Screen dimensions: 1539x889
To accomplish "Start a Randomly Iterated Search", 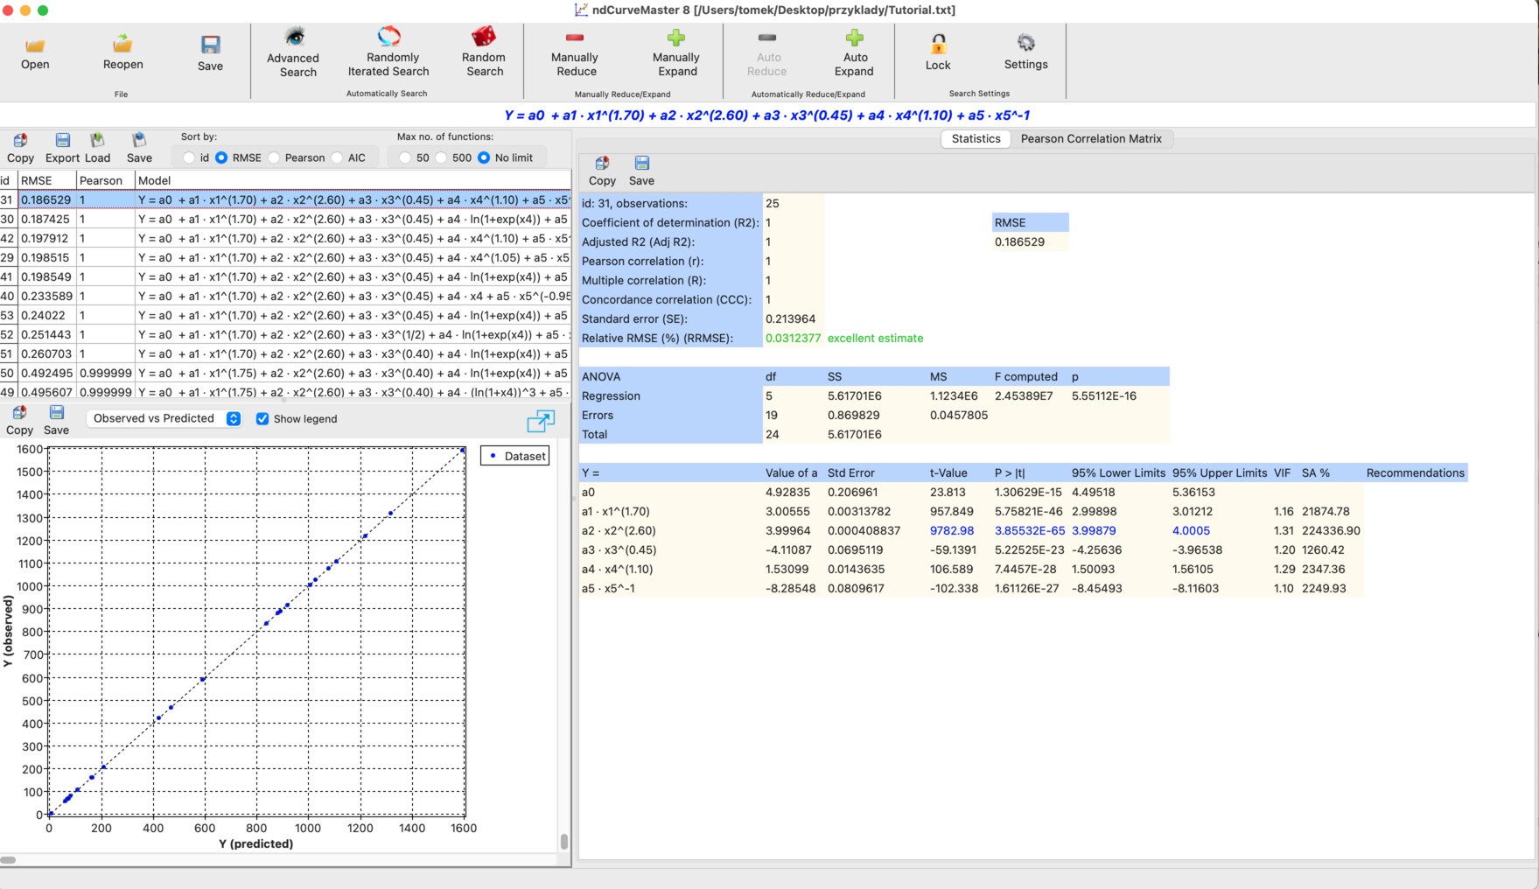I will pyautogui.click(x=388, y=38).
